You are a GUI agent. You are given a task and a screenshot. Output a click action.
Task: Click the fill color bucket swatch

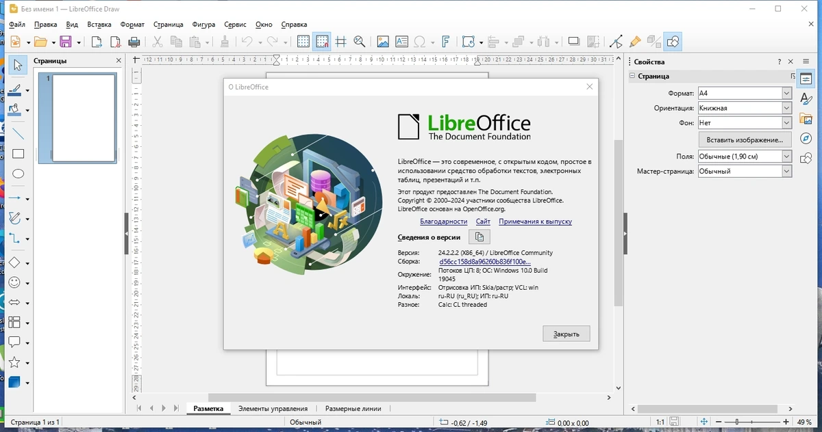coord(15,110)
